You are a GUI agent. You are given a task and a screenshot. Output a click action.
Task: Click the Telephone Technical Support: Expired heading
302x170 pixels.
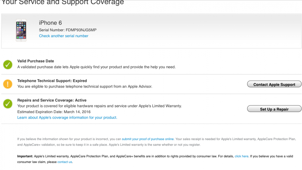(52, 81)
